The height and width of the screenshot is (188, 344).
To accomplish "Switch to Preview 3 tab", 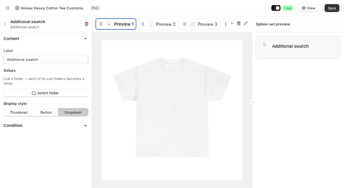I will click(x=200, y=24).
